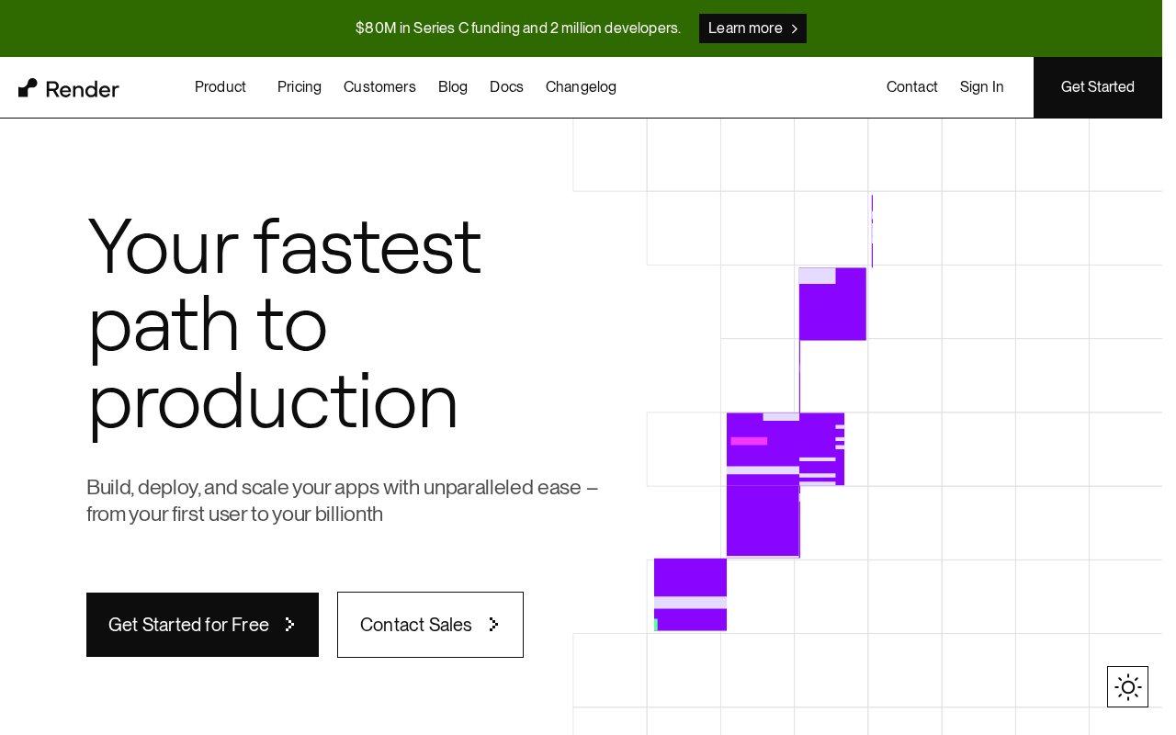
Task: Click Contact in the navbar
Action: coord(912,86)
